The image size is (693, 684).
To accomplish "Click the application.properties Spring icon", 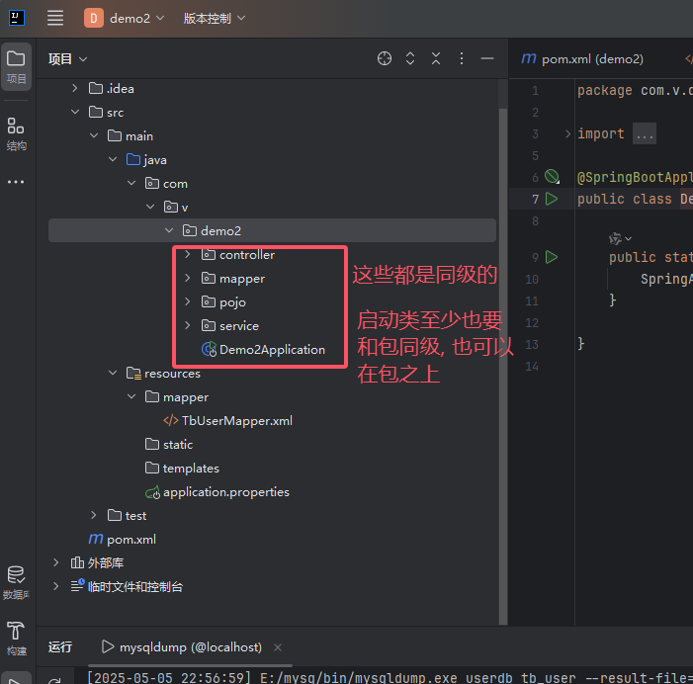I will (153, 492).
